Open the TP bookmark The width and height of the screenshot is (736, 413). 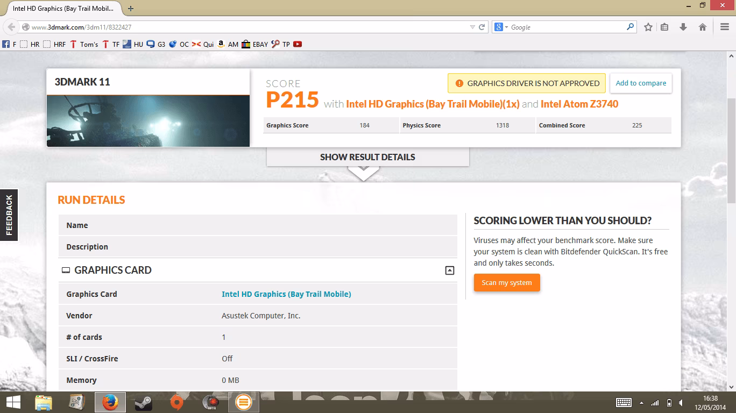tap(281, 44)
